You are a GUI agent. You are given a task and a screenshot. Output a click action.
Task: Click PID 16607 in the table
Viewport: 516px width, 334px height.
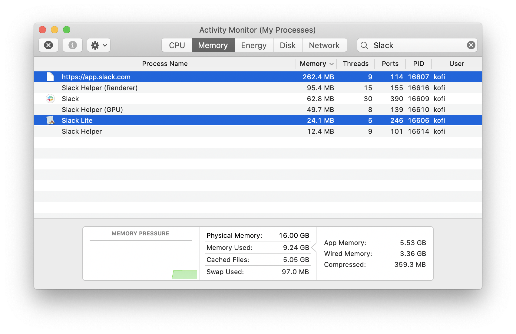pos(418,77)
